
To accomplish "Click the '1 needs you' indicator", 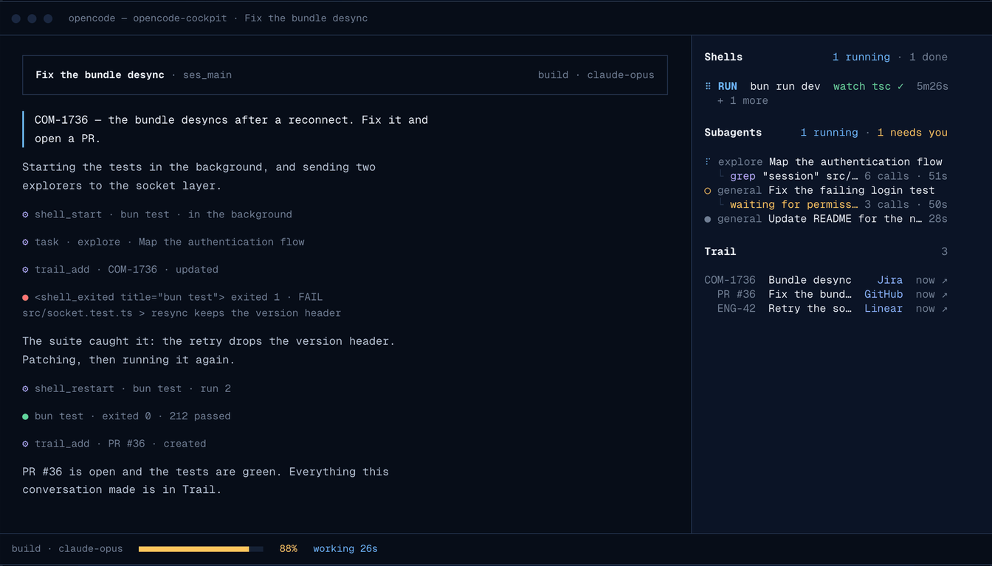I will click(912, 133).
